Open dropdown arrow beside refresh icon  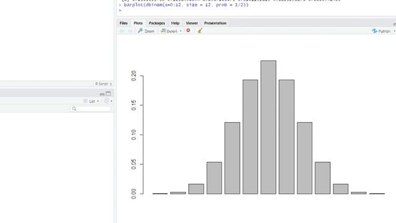[x=111, y=101]
